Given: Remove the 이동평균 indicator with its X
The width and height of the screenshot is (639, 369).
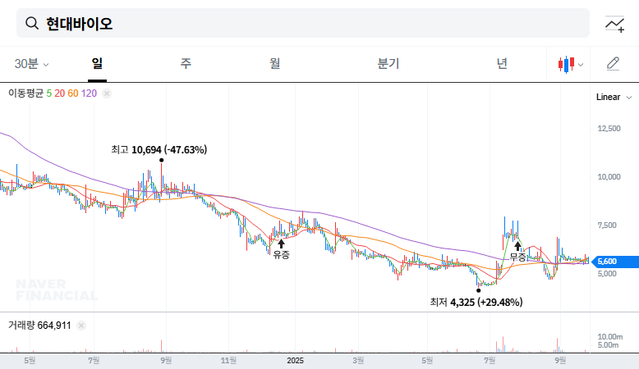Looking at the screenshot, I should (107, 93).
